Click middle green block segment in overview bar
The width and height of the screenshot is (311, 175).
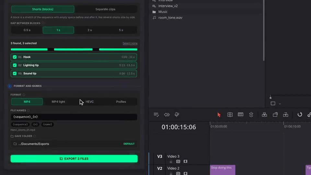click(73, 49)
